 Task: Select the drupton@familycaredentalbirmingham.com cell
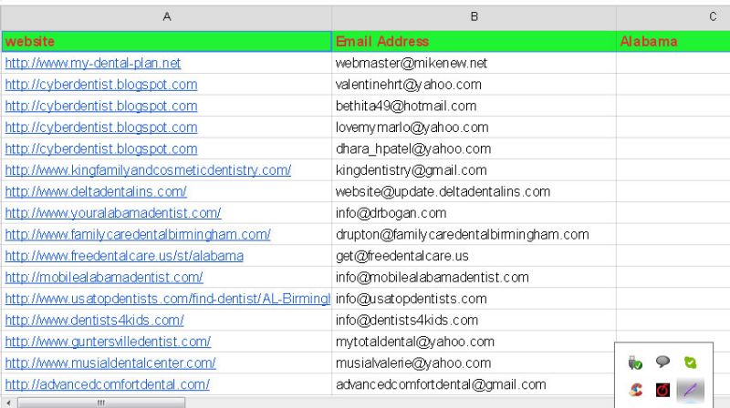pos(474,234)
